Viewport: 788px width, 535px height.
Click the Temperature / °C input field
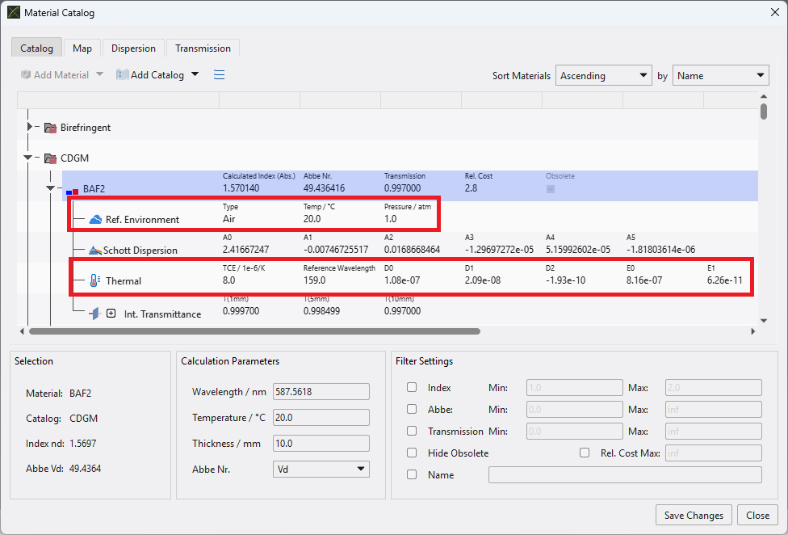[321, 417]
